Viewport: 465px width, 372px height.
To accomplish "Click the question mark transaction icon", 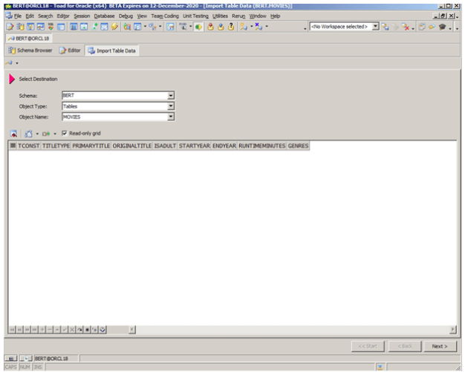I will (231, 27).
